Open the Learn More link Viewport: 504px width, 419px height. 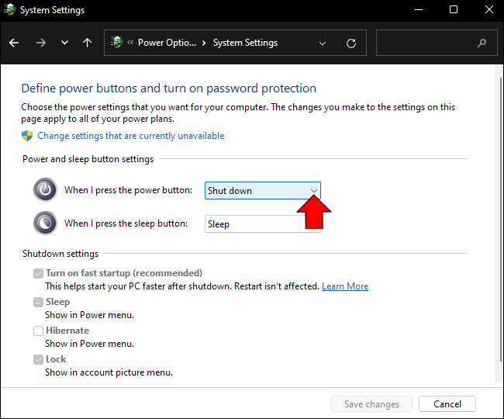(345, 286)
